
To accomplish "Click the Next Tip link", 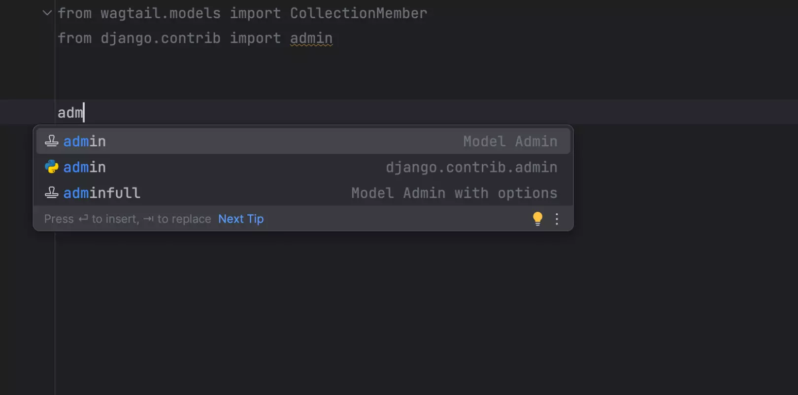I will [x=241, y=219].
